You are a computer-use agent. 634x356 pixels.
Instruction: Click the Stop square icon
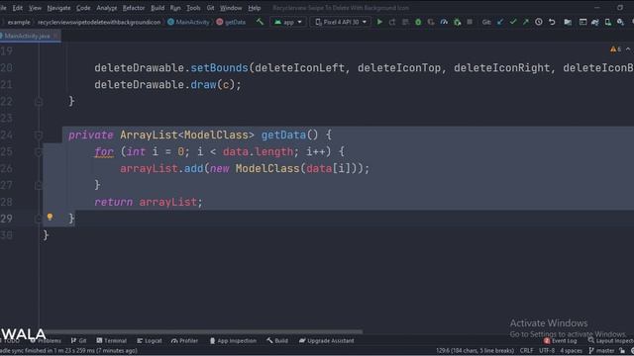point(470,22)
